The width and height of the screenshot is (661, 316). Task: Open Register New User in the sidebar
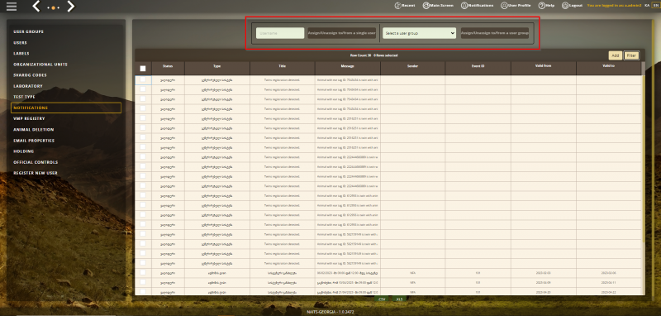point(35,173)
